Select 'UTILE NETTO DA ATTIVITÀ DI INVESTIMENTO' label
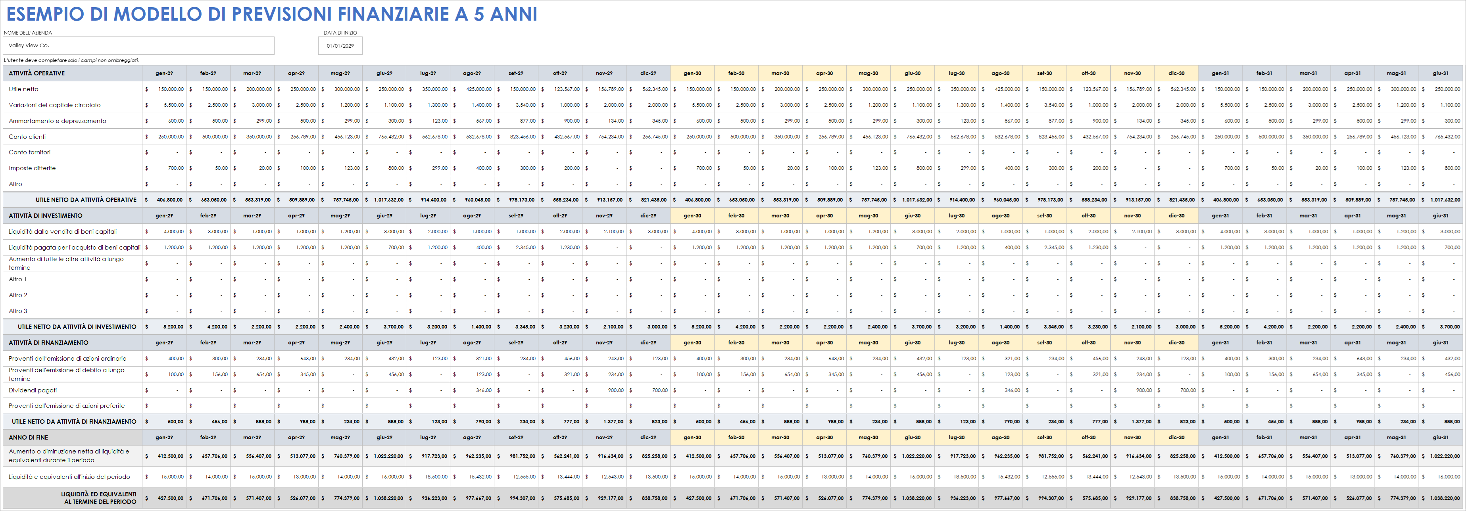1466x511 pixels. pyautogui.click(x=77, y=327)
